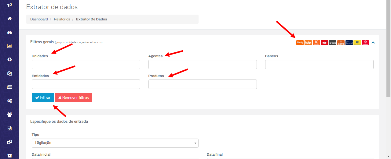Click the Bancos input field

pos(319,64)
